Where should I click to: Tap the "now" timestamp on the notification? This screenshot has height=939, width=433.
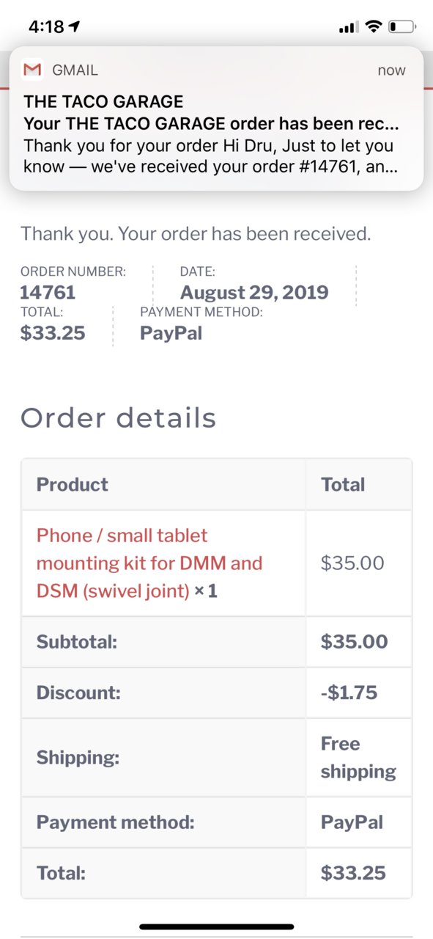click(x=391, y=70)
